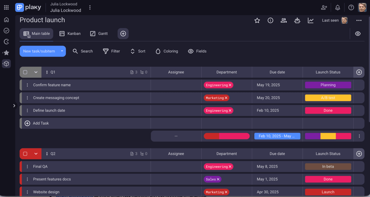Check the Q1 group selection checkbox

(26, 72)
